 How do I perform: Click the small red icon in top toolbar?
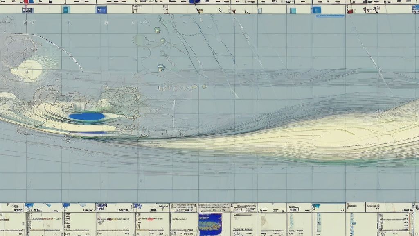(350, 11)
